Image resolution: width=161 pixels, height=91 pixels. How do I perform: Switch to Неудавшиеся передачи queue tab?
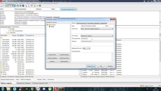(24, 83)
